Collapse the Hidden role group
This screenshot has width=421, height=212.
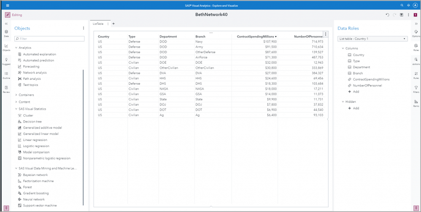click(343, 102)
